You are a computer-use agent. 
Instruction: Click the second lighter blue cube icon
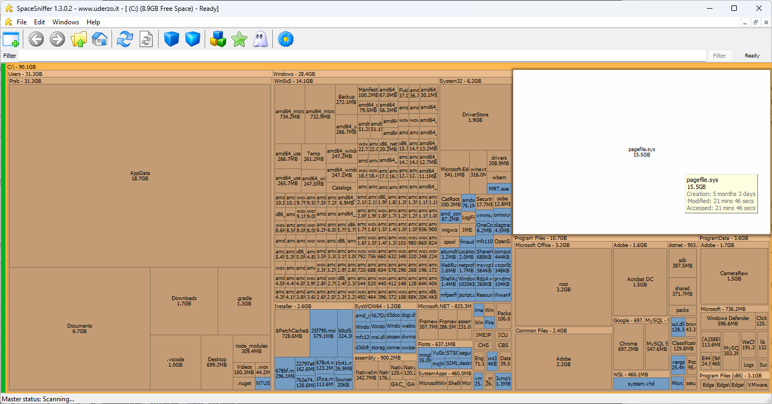click(193, 39)
